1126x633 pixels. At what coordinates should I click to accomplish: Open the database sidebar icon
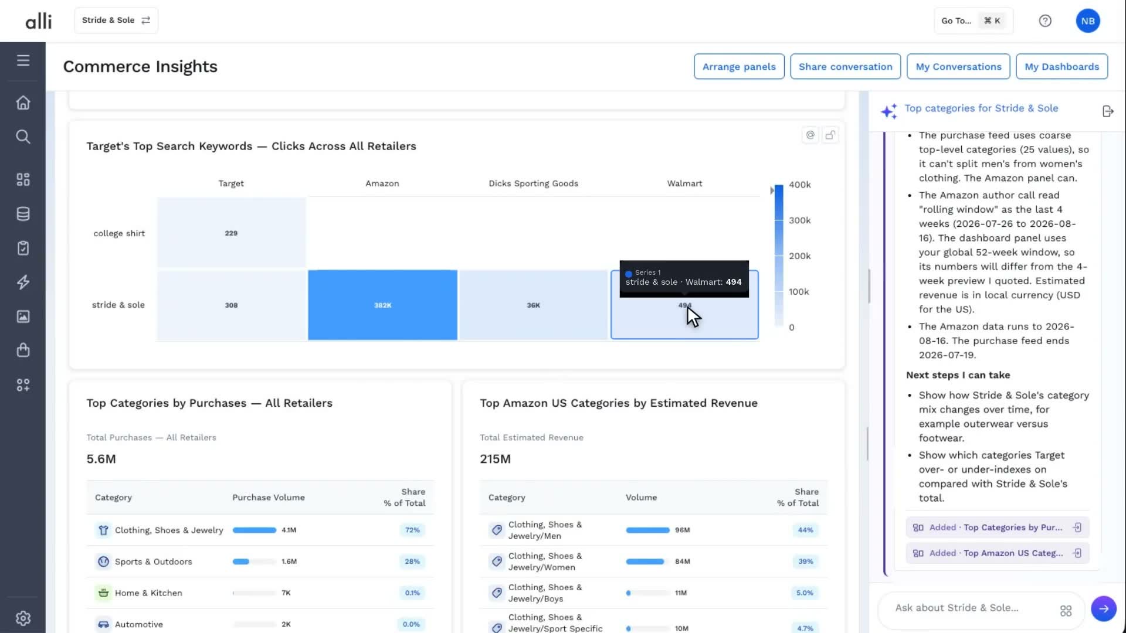tap(23, 214)
